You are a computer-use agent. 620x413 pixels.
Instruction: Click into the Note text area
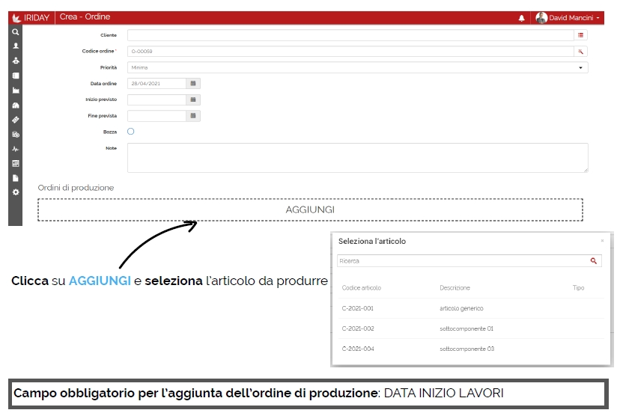[357, 158]
